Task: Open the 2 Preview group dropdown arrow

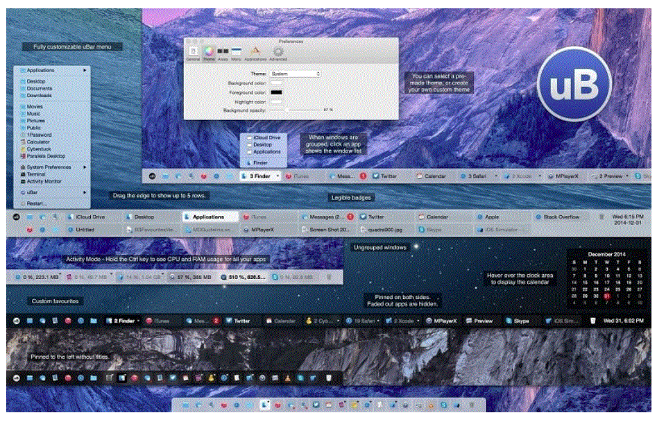Action: click(x=627, y=176)
